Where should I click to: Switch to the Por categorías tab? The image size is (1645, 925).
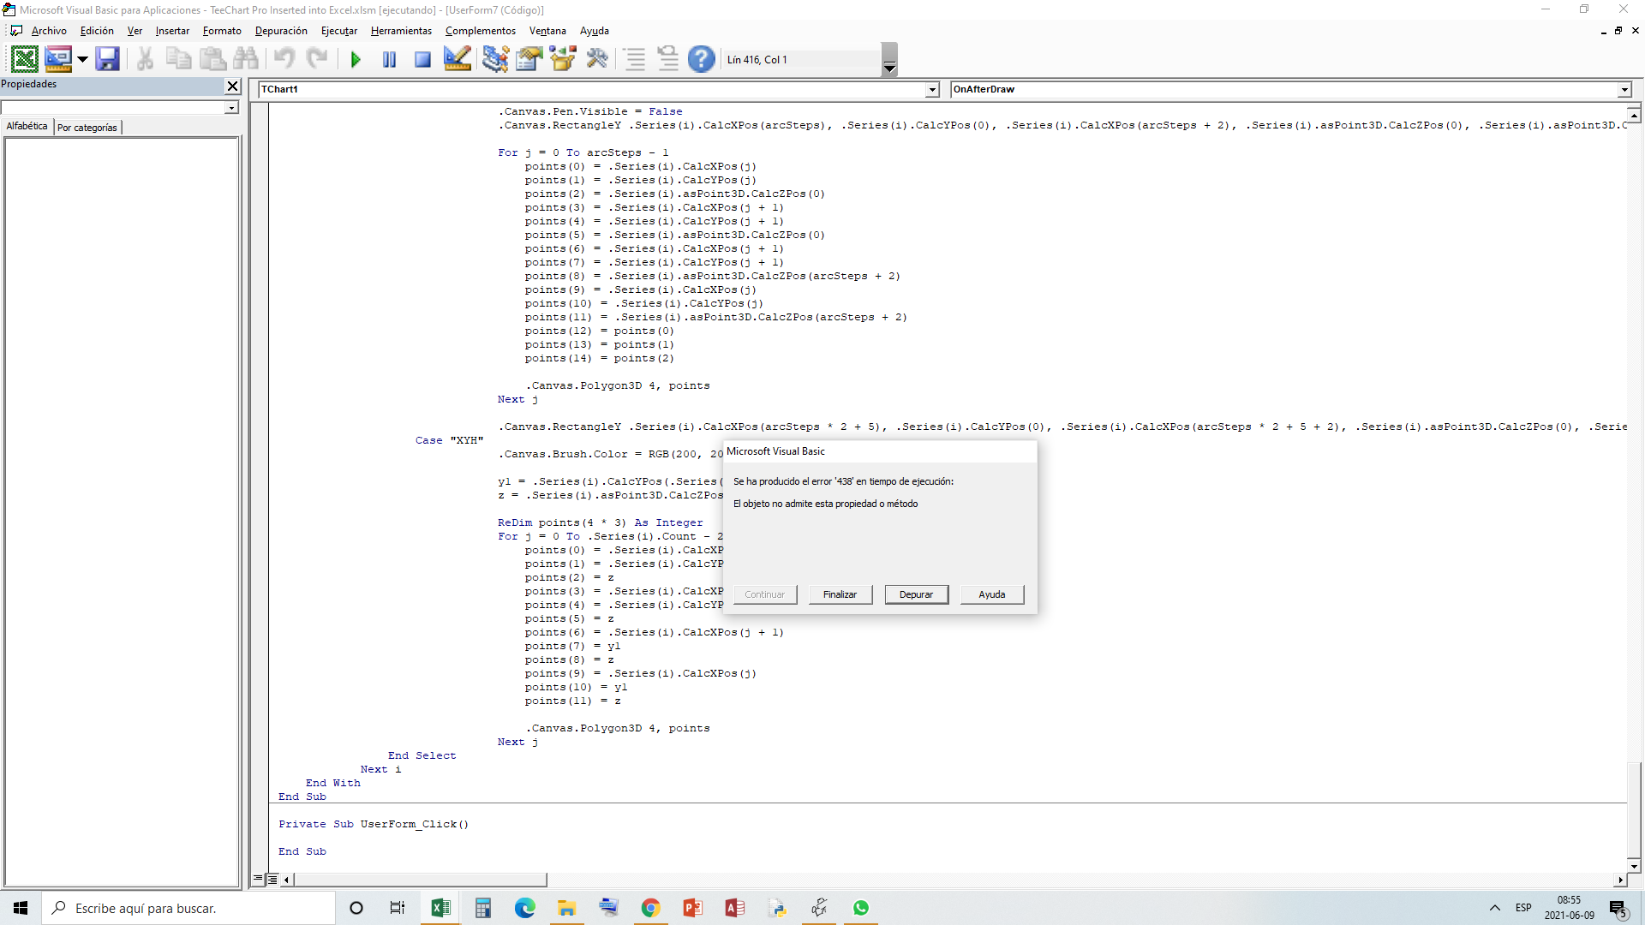(x=87, y=128)
